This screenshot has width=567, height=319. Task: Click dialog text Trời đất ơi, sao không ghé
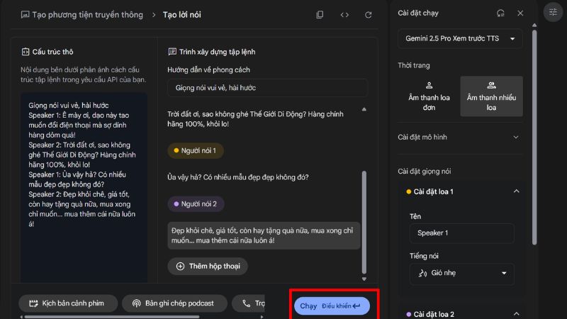255,119
